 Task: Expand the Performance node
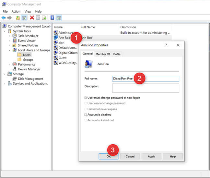[9, 65]
